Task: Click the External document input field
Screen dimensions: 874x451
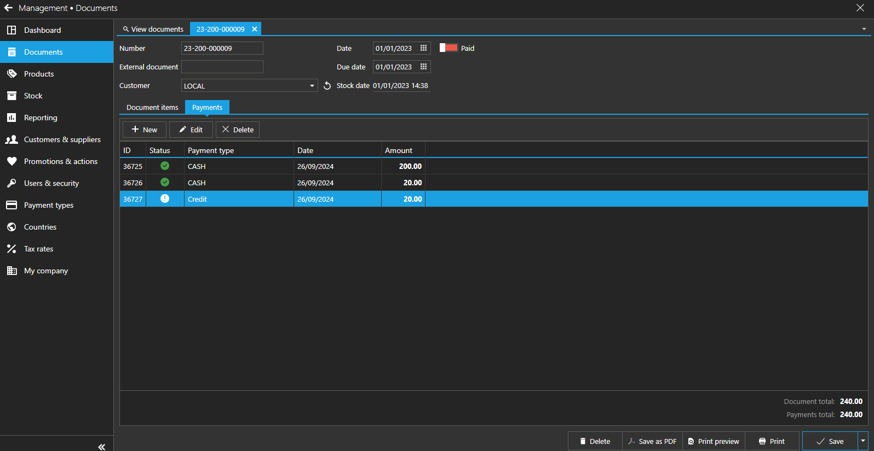Action: pos(222,67)
